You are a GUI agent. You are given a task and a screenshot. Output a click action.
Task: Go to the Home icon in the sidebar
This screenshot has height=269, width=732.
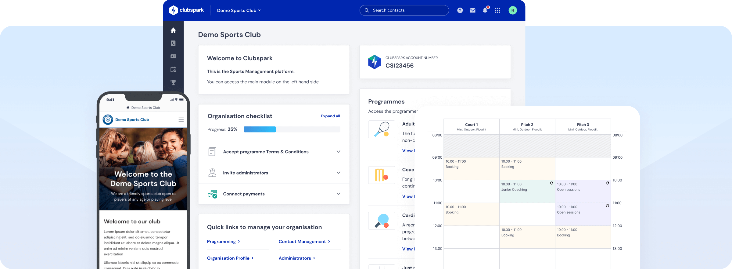(x=173, y=30)
